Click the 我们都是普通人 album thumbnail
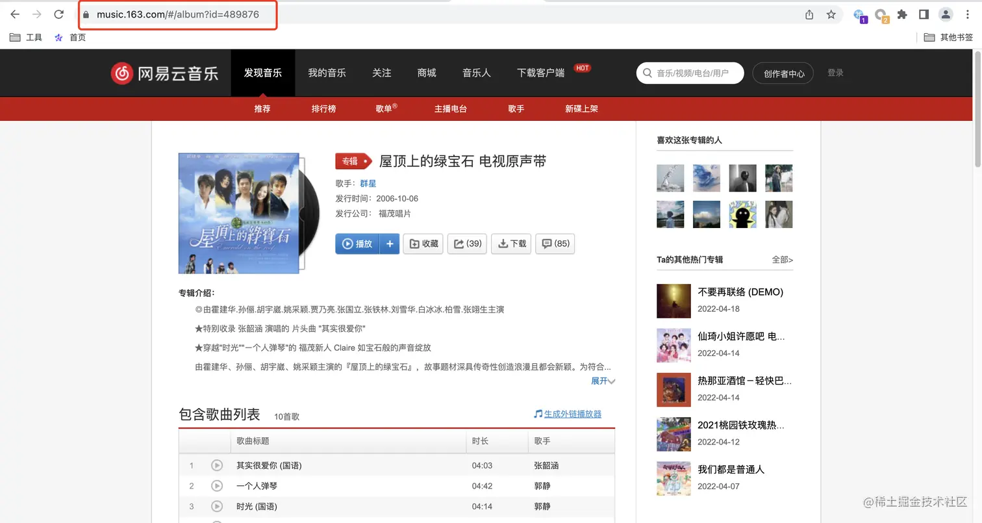 click(x=674, y=478)
